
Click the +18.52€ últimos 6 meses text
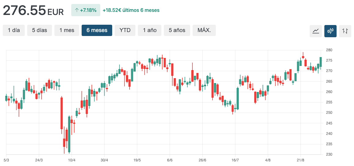click(x=131, y=10)
